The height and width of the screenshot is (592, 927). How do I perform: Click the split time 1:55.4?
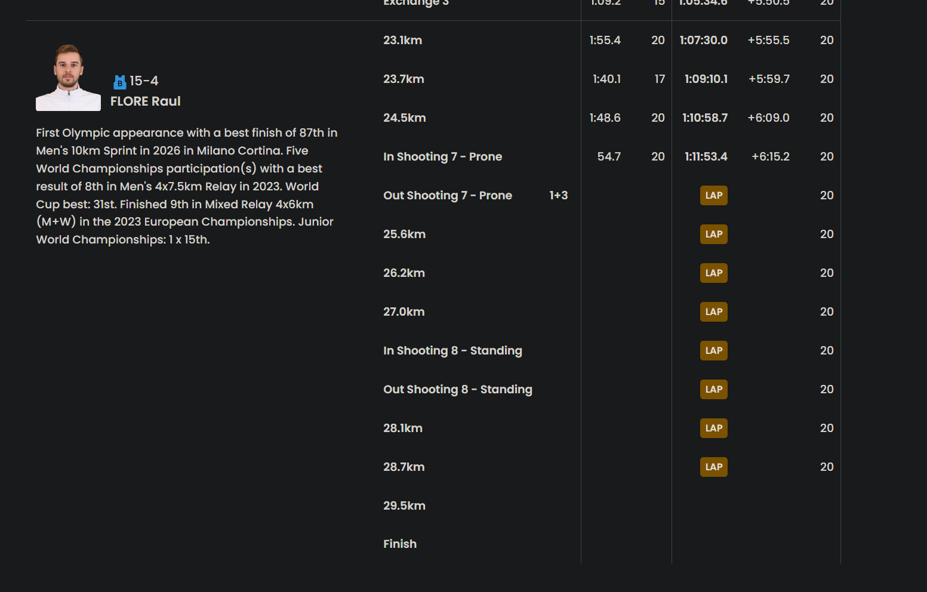(x=605, y=41)
